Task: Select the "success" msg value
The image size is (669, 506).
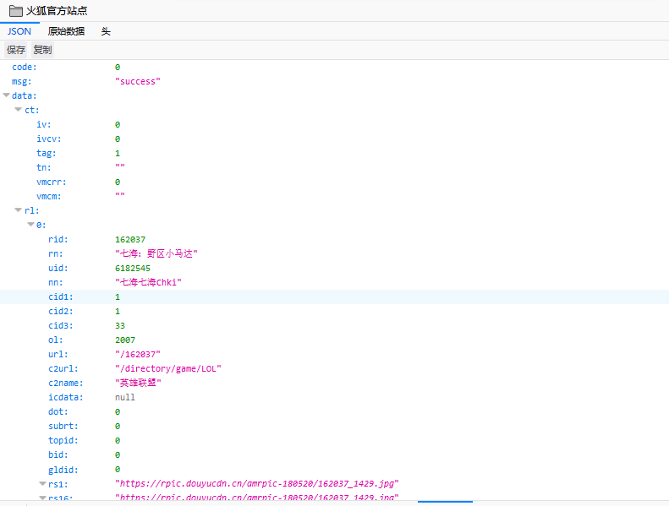Action: point(138,81)
